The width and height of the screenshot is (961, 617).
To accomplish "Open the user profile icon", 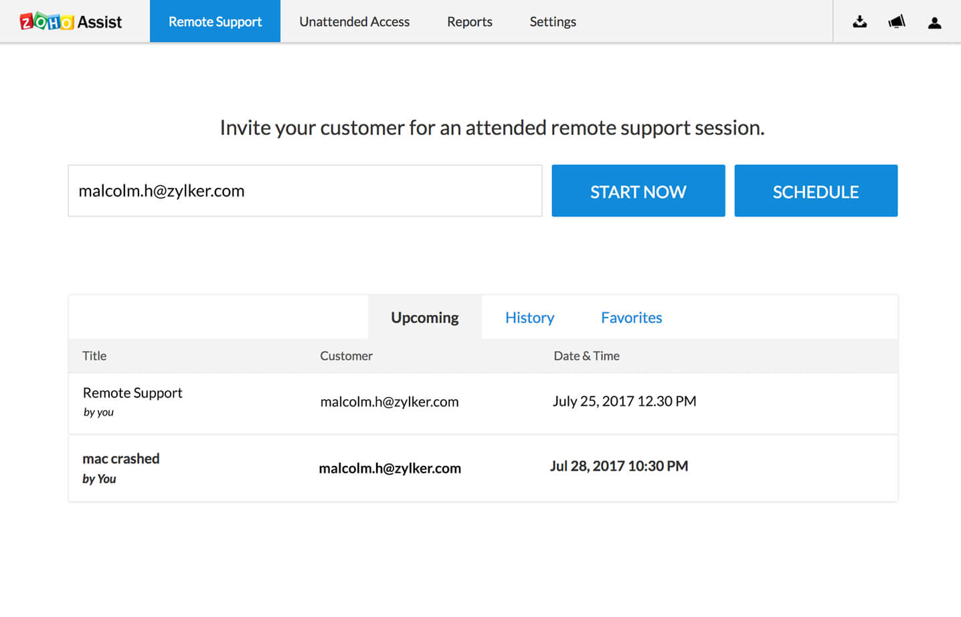I will point(934,23).
